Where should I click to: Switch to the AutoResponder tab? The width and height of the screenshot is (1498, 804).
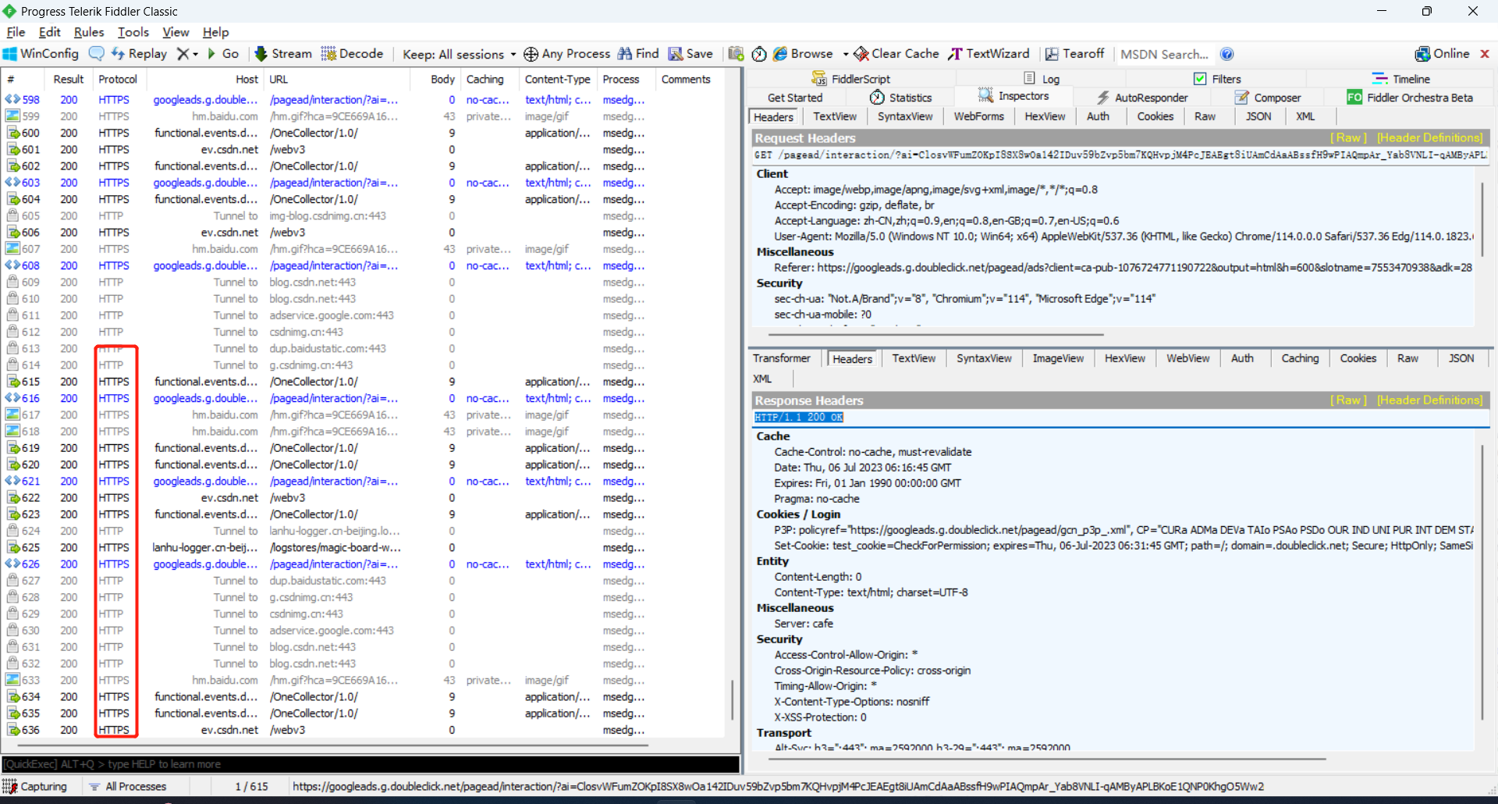[1142, 98]
